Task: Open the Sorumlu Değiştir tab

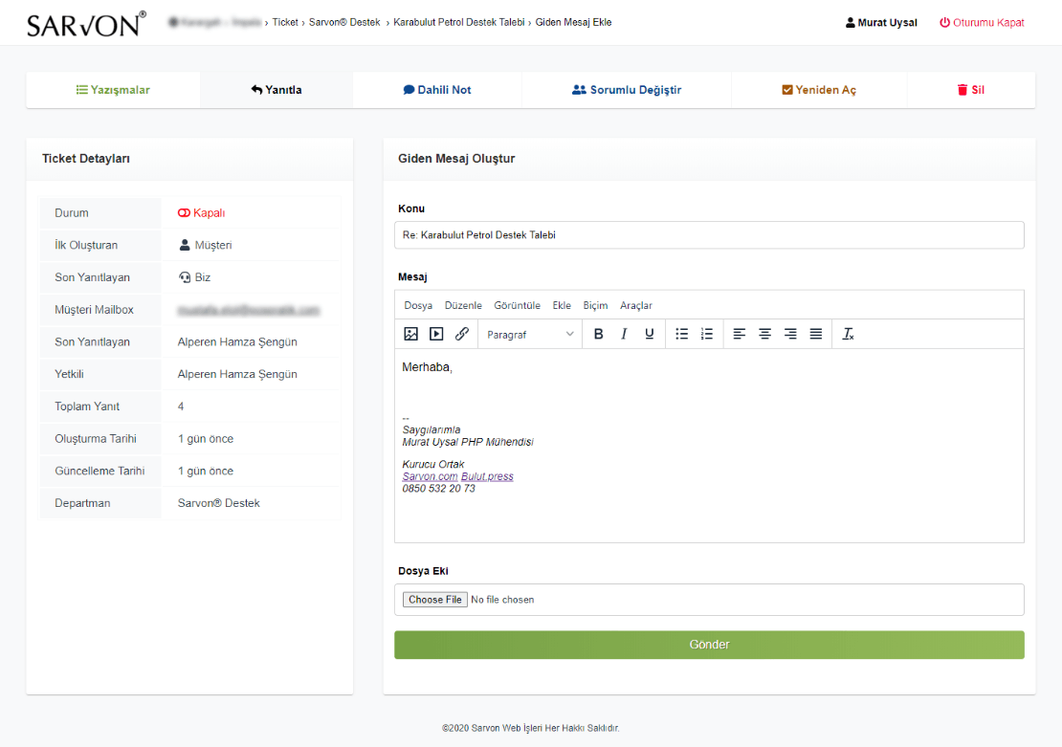Action: coord(626,90)
